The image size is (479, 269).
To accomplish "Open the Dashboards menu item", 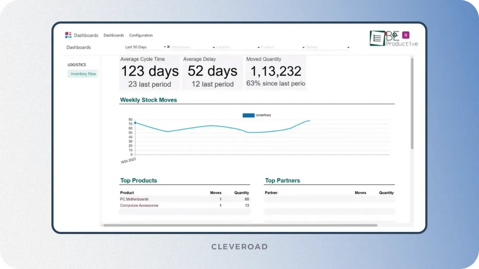I will click(x=114, y=35).
